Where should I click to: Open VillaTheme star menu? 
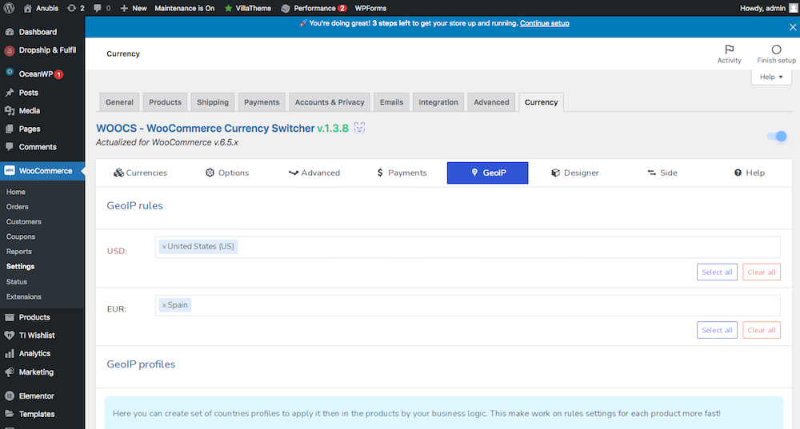pyautogui.click(x=248, y=8)
